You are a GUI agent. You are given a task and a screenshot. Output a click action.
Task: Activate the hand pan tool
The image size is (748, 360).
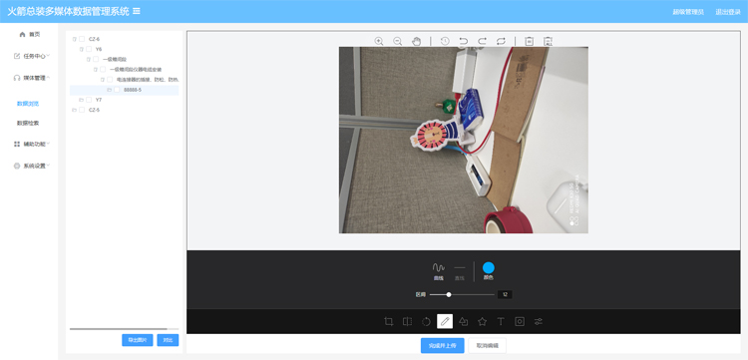pyautogui.click(x=417, y=41)
